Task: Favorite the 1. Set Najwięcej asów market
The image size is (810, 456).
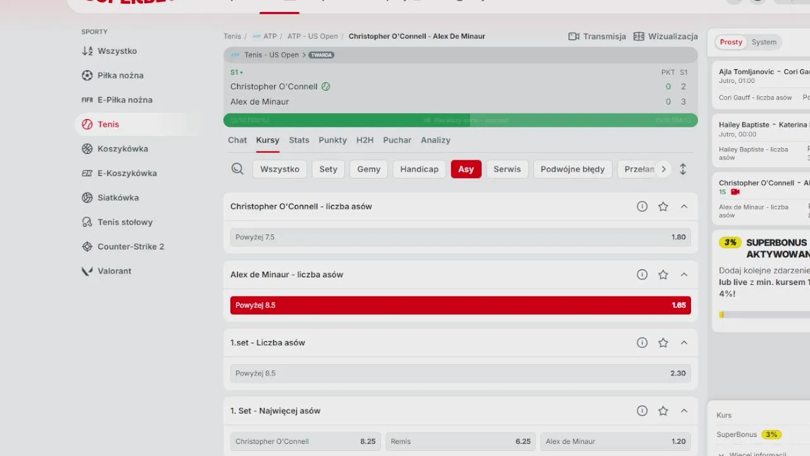Action: pyautogui.click(x=663, y=411)
